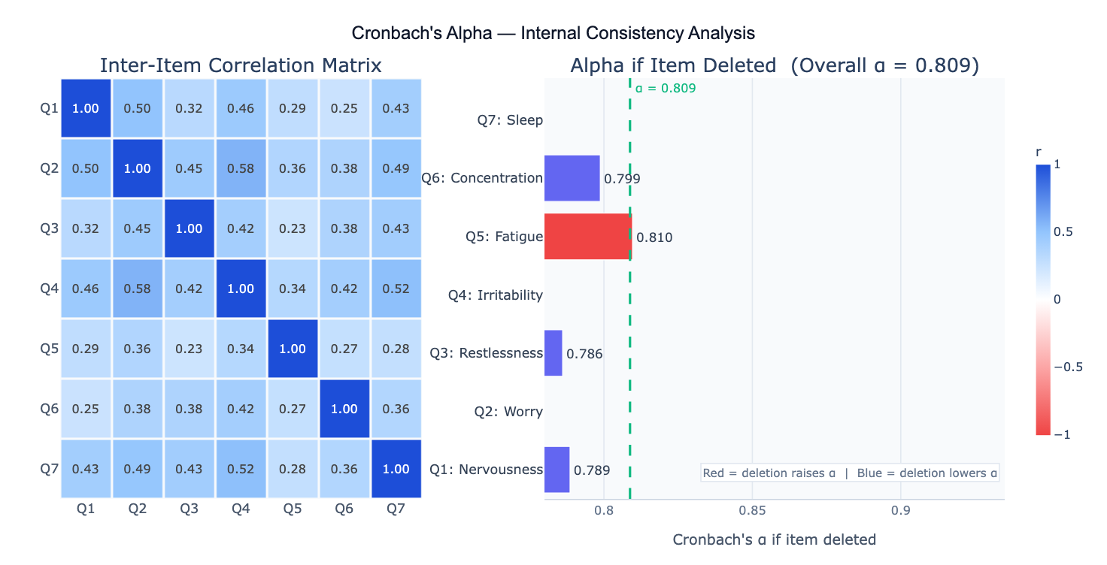Click the Q3: Restlessness bar
1107x565 pixels.
pyautogui.click(x=553, y=353)
